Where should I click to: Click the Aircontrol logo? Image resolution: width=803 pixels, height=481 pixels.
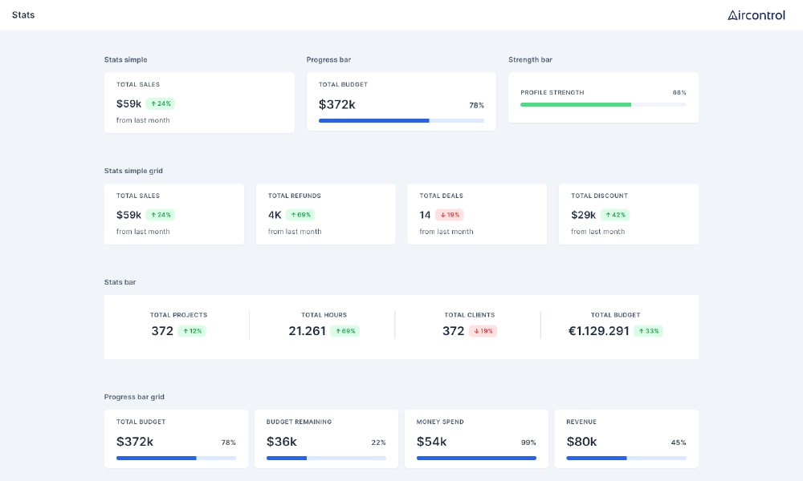pyautogui.click(x=756, y=15)
